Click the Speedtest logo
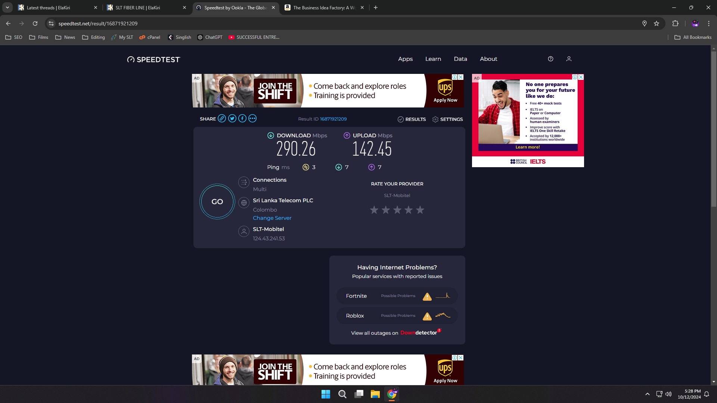The height and width of the screenshot is (403, 717). [153, 59]
